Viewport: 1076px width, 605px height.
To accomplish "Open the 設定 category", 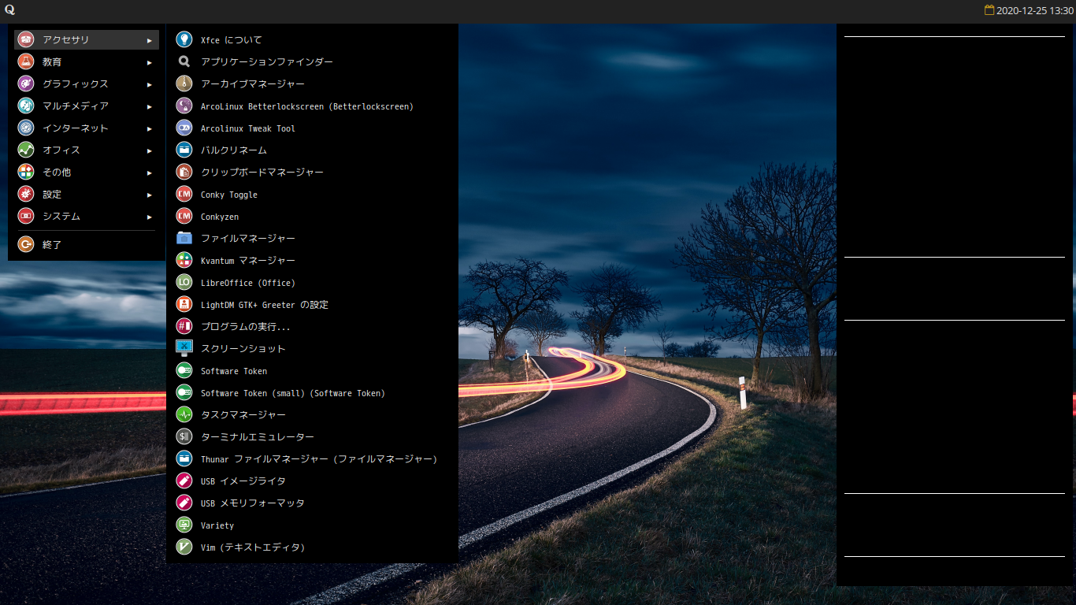I will click(87, 194).
